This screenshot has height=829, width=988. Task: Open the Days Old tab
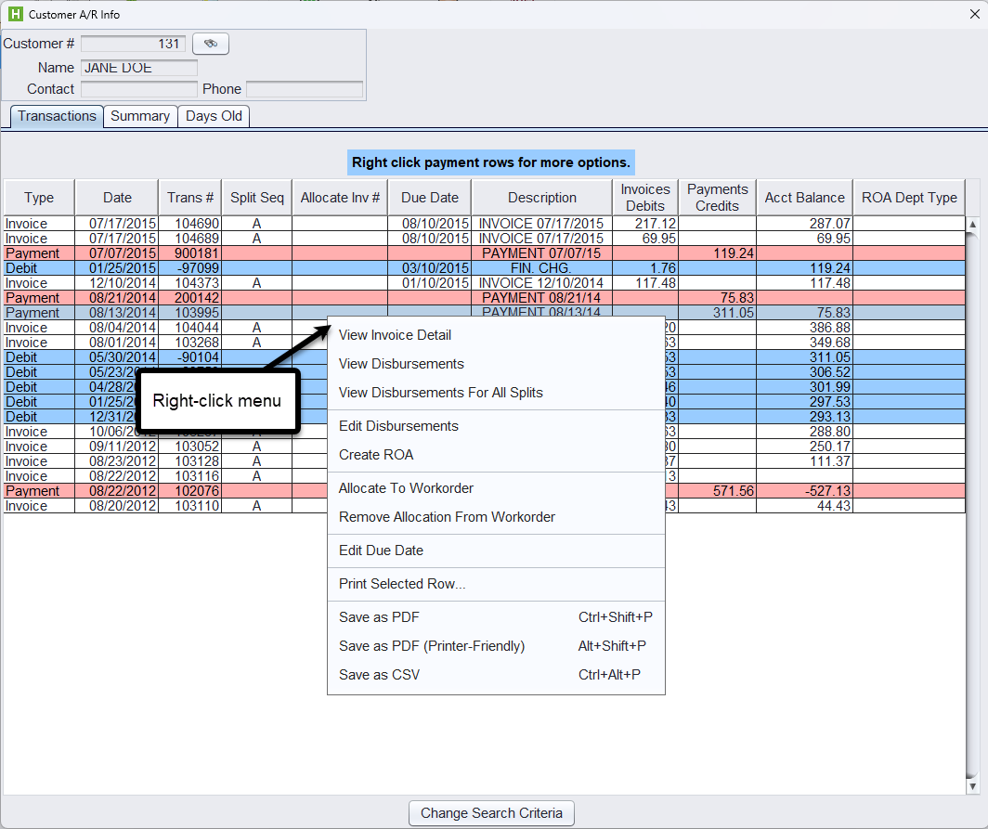click(x=214, y=116)
